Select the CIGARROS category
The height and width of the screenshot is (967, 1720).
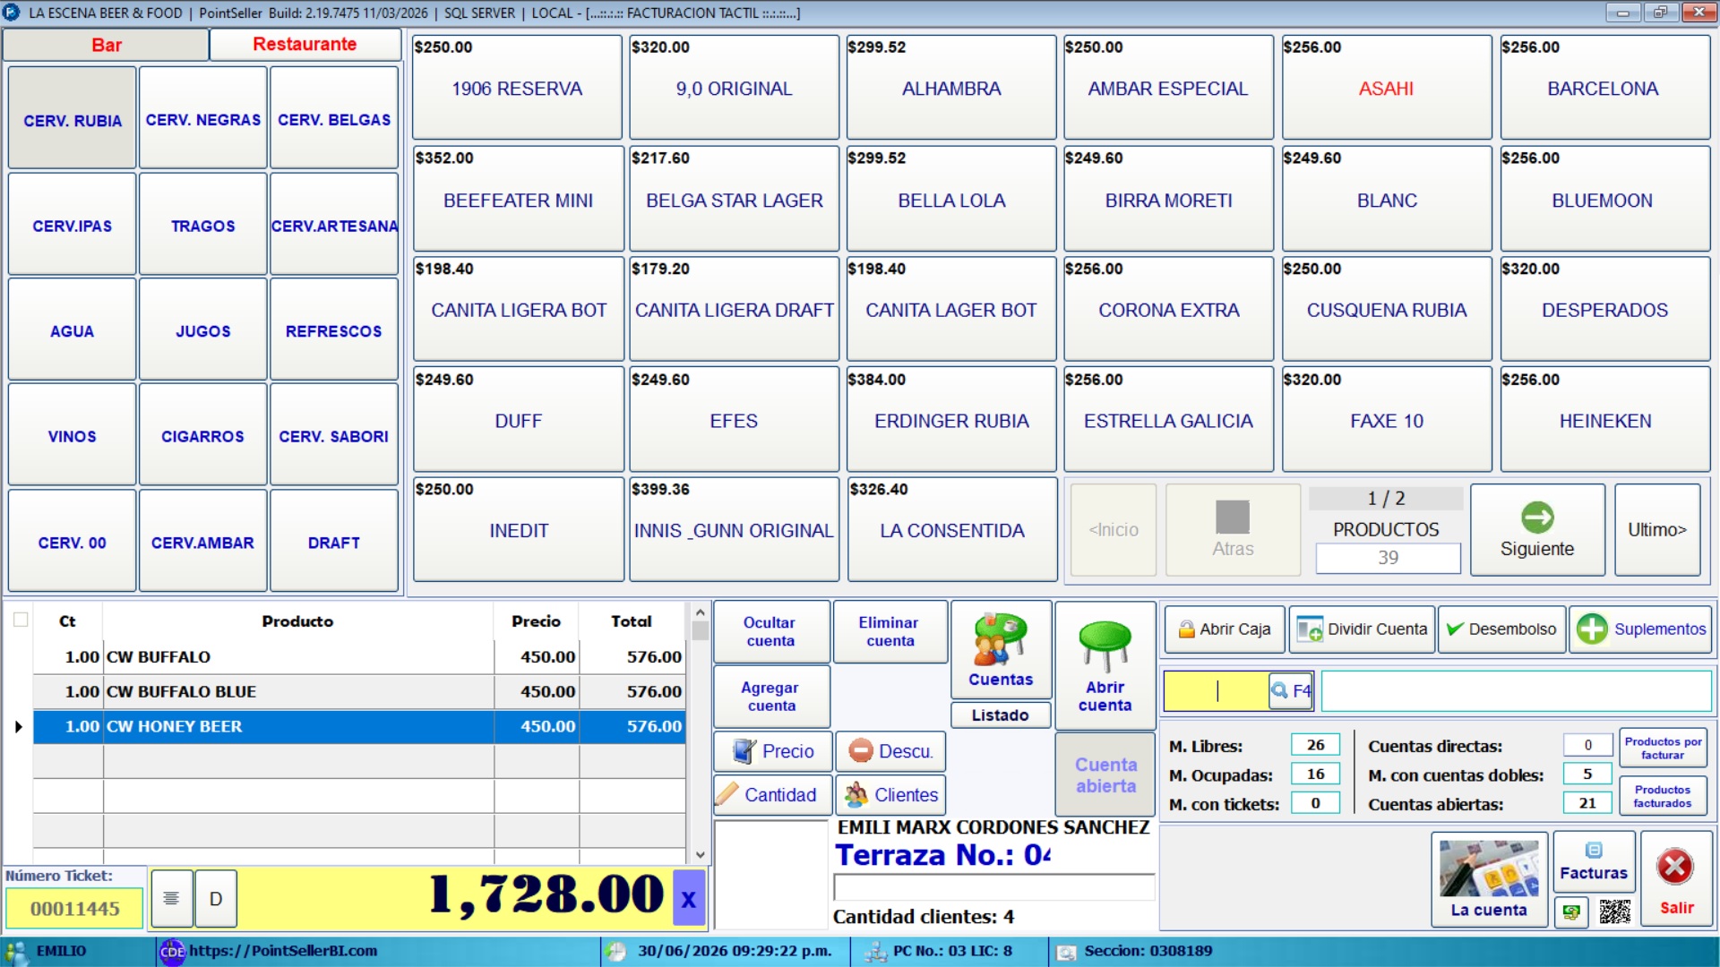[203, 436]
